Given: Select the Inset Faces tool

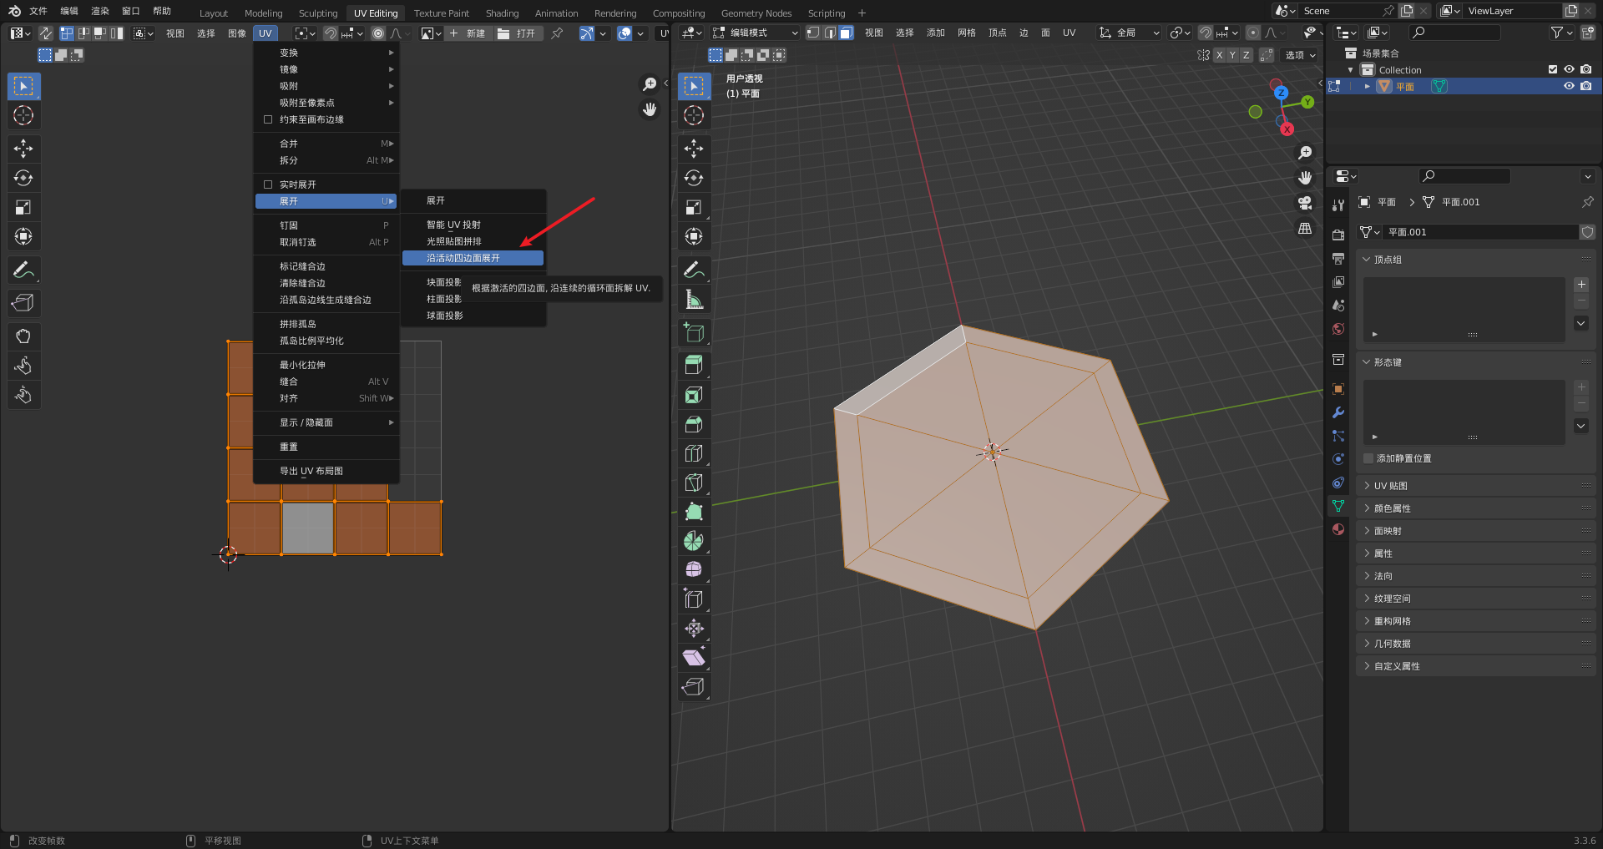Looking at the screenshot, I should tap(694, 395).
